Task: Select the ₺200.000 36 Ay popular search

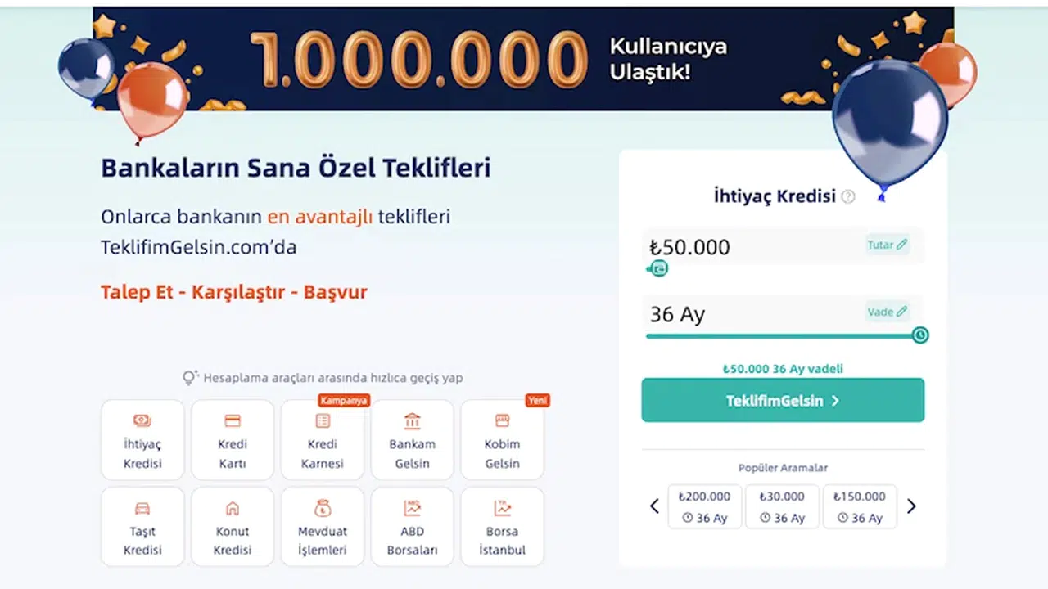Action: 705,506
